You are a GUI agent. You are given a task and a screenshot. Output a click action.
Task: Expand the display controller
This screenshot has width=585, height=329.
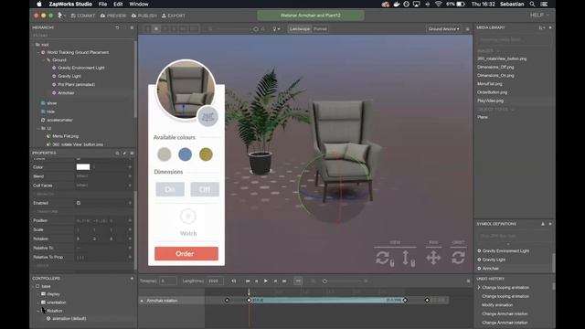point(38,294)
